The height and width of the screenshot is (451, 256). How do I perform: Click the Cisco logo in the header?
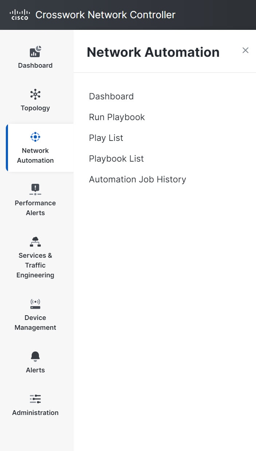[19, 15]
